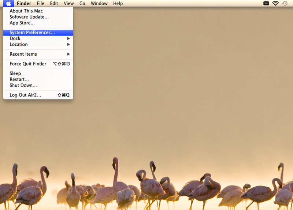Open the Finder menu
Screen dimensions: 293x210
(x=24, y=3)
